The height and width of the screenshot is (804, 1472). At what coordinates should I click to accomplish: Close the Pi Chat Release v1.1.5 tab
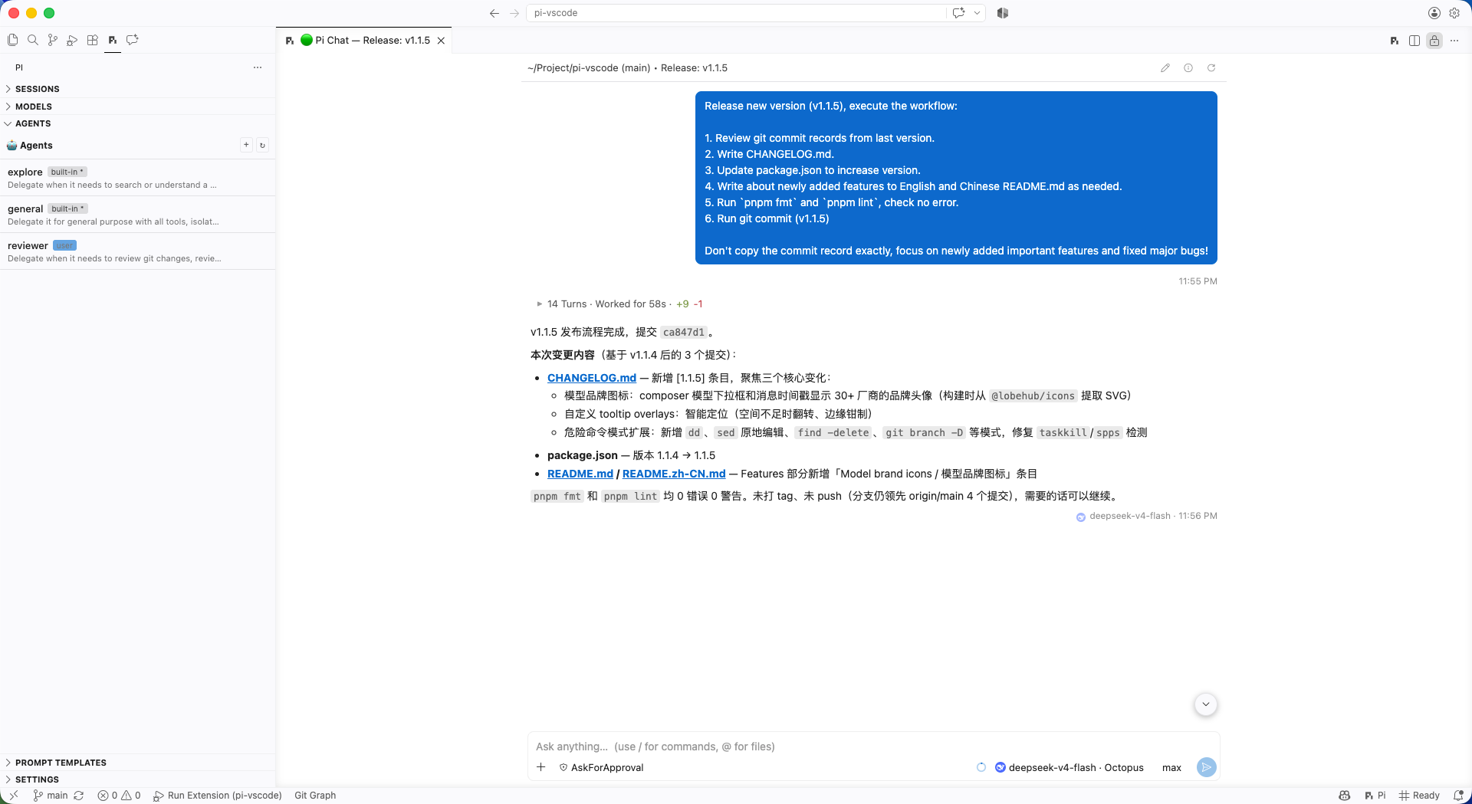[x=442, y=41]
